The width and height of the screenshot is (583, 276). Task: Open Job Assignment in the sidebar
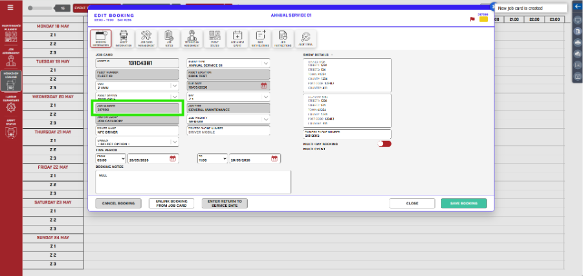[11, 57]
